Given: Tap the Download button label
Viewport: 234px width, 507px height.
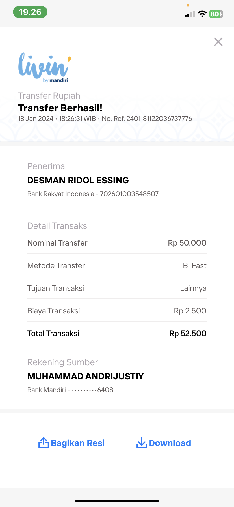Looking at the screenshot, I should pyautogui.click(x=170, y=443).
